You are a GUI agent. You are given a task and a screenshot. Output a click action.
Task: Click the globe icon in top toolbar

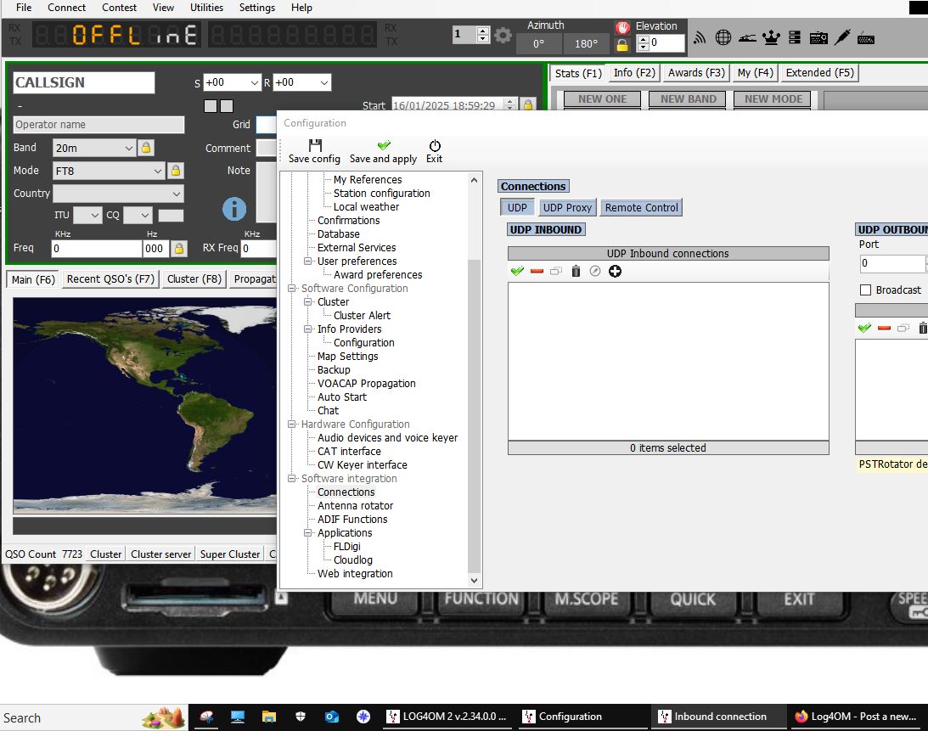[x=723, y=38]
